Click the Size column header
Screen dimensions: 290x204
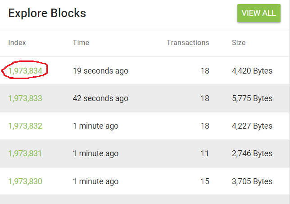pos(239,42)
